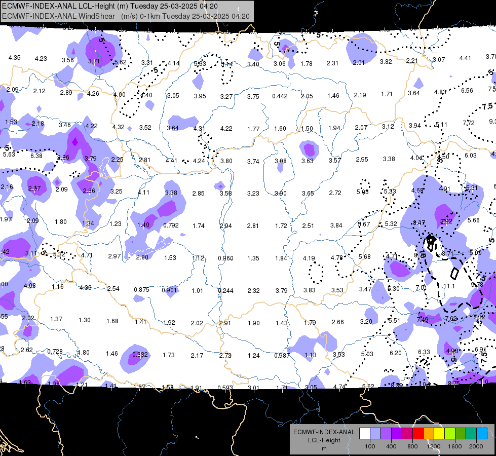
Task: Click the WindShear_ (m/s) 0-1km title line
Action: 126,16
